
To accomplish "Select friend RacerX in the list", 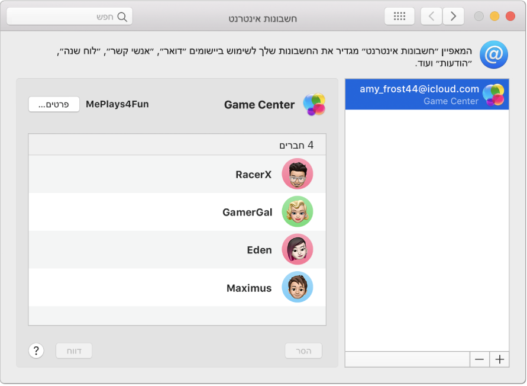I will [x=177, y=174].
